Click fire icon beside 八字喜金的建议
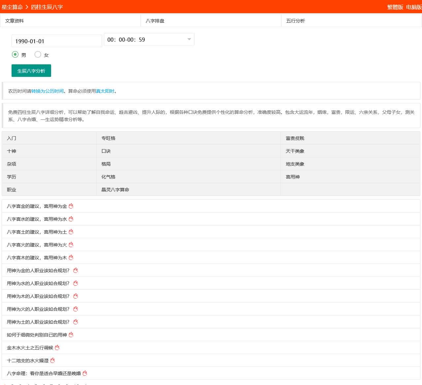Viewport: 422px width, 385px height. 71,206
